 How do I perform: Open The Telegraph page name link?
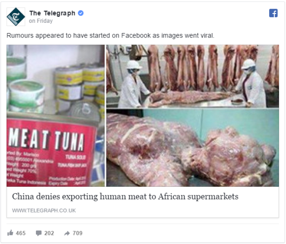pos(52,13)
